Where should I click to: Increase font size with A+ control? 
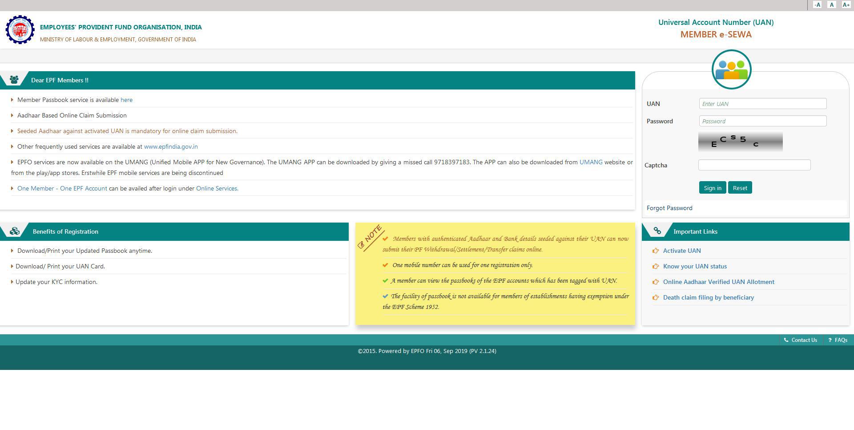pyautogui.click(x=846, y=4)
